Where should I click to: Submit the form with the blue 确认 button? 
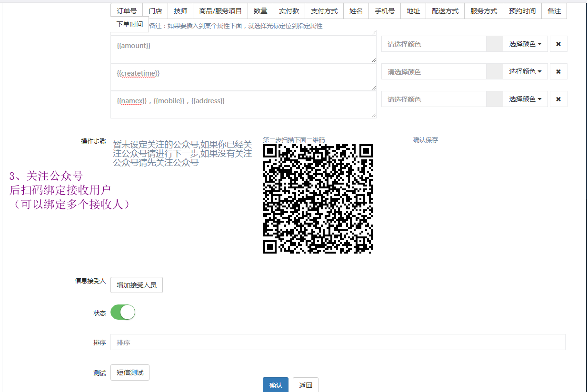[x=276, y=385]
